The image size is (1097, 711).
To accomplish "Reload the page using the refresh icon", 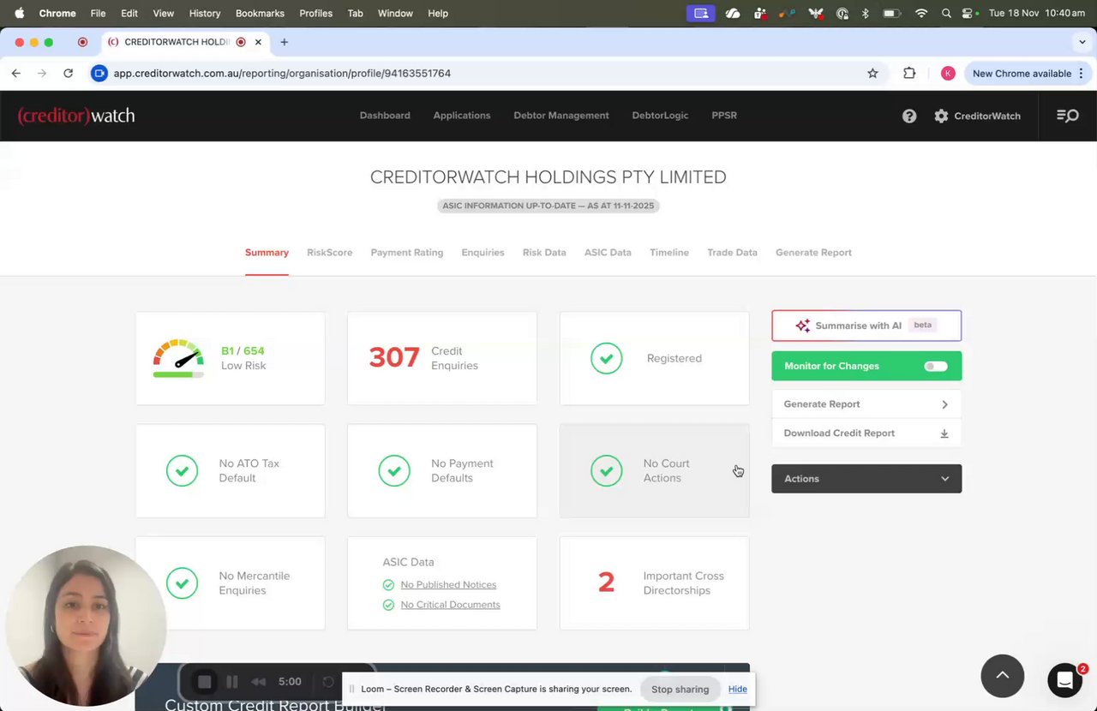I will click(68, 74).
